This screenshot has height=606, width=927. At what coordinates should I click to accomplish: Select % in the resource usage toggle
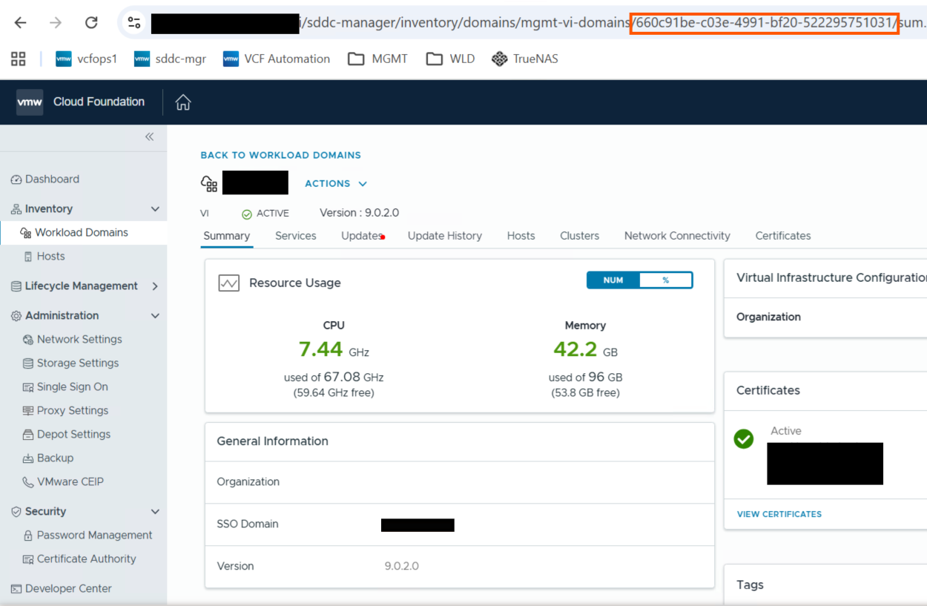point(666,280)
